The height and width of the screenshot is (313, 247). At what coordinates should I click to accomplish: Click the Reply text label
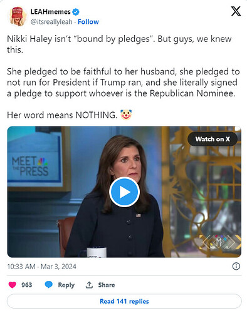click(x=66, y=285)
